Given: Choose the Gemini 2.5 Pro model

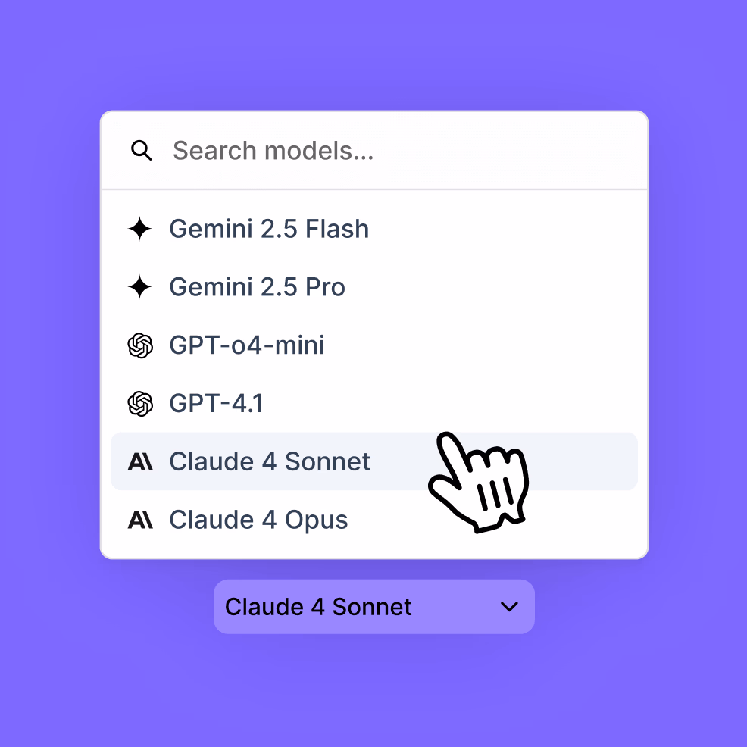Looking at the screenshot, I should pyautogui.click(x=258, y=287).
